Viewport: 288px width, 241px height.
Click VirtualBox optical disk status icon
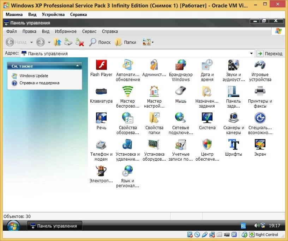point(197,235)
